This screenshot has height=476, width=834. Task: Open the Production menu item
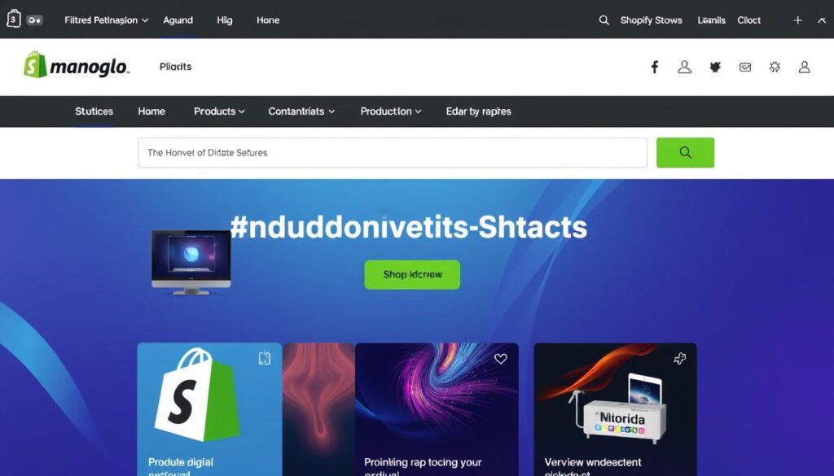(391, 111)
